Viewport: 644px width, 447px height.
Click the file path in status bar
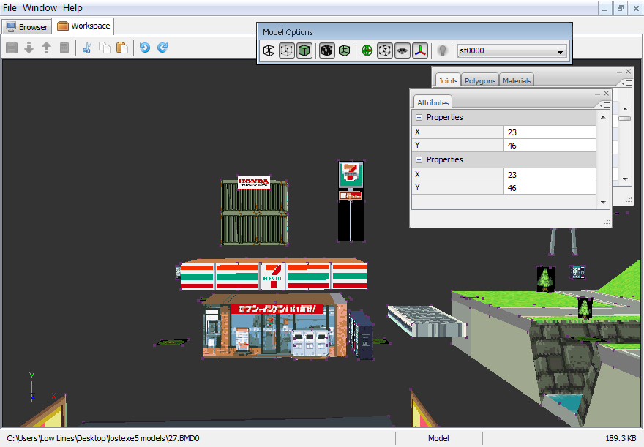click(103, 438)
